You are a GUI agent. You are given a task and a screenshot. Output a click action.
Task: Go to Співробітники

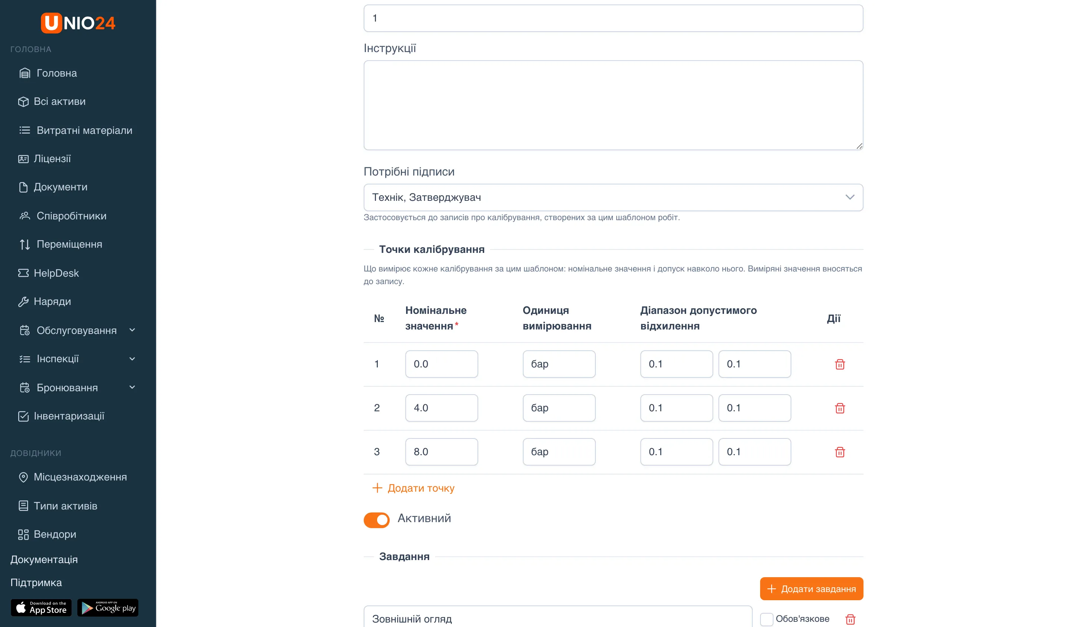tap(62, 216)
